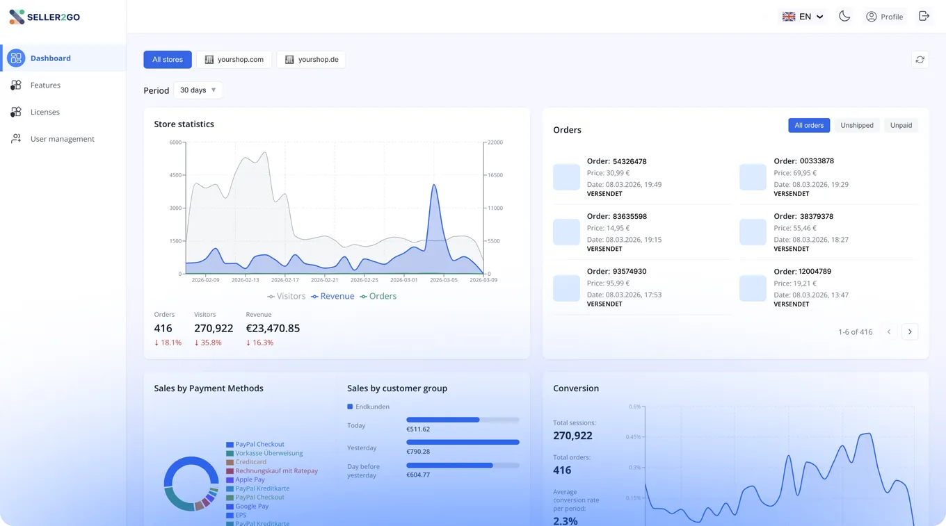Click the logout icon in the top bar
Image resolution: width=946 pixels, height=526 pixels.
click(924, 16)
